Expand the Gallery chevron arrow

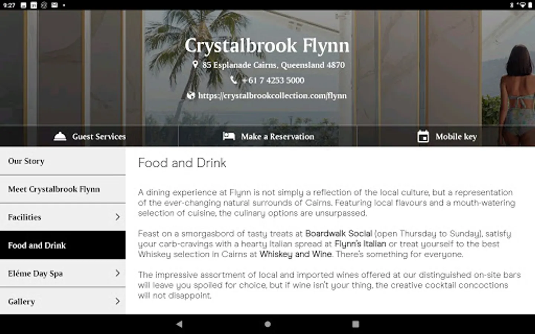point(117,301)
